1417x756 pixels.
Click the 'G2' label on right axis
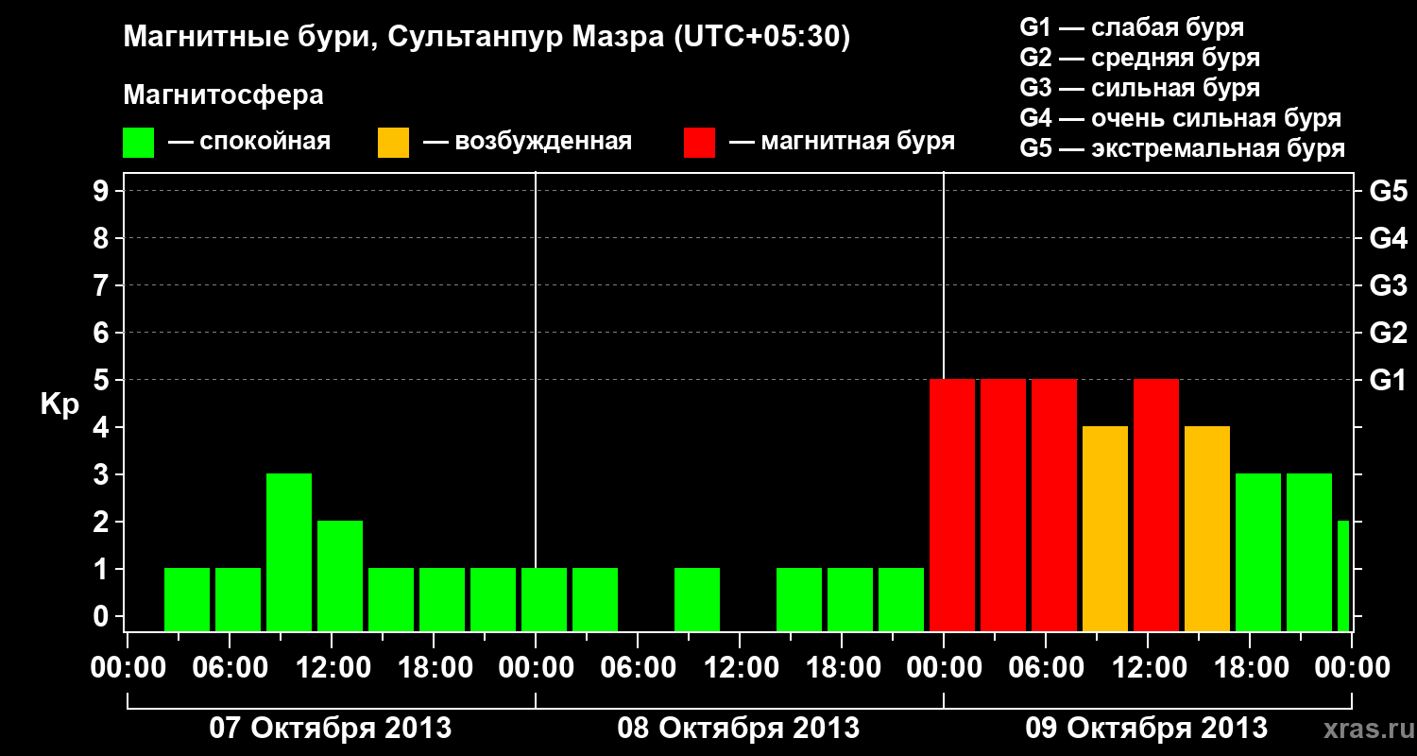1389,333
